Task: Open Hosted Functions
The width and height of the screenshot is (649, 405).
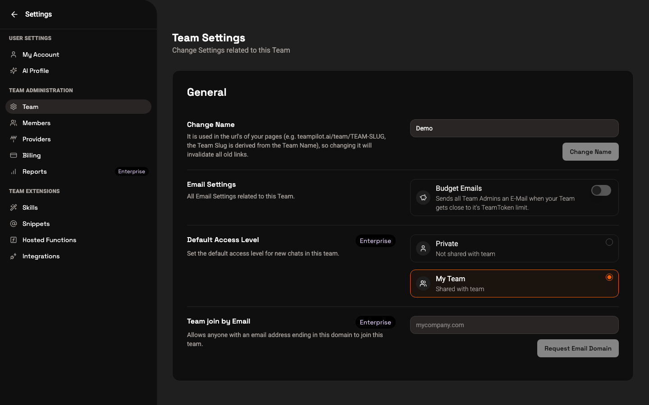Action: [78, 240]
